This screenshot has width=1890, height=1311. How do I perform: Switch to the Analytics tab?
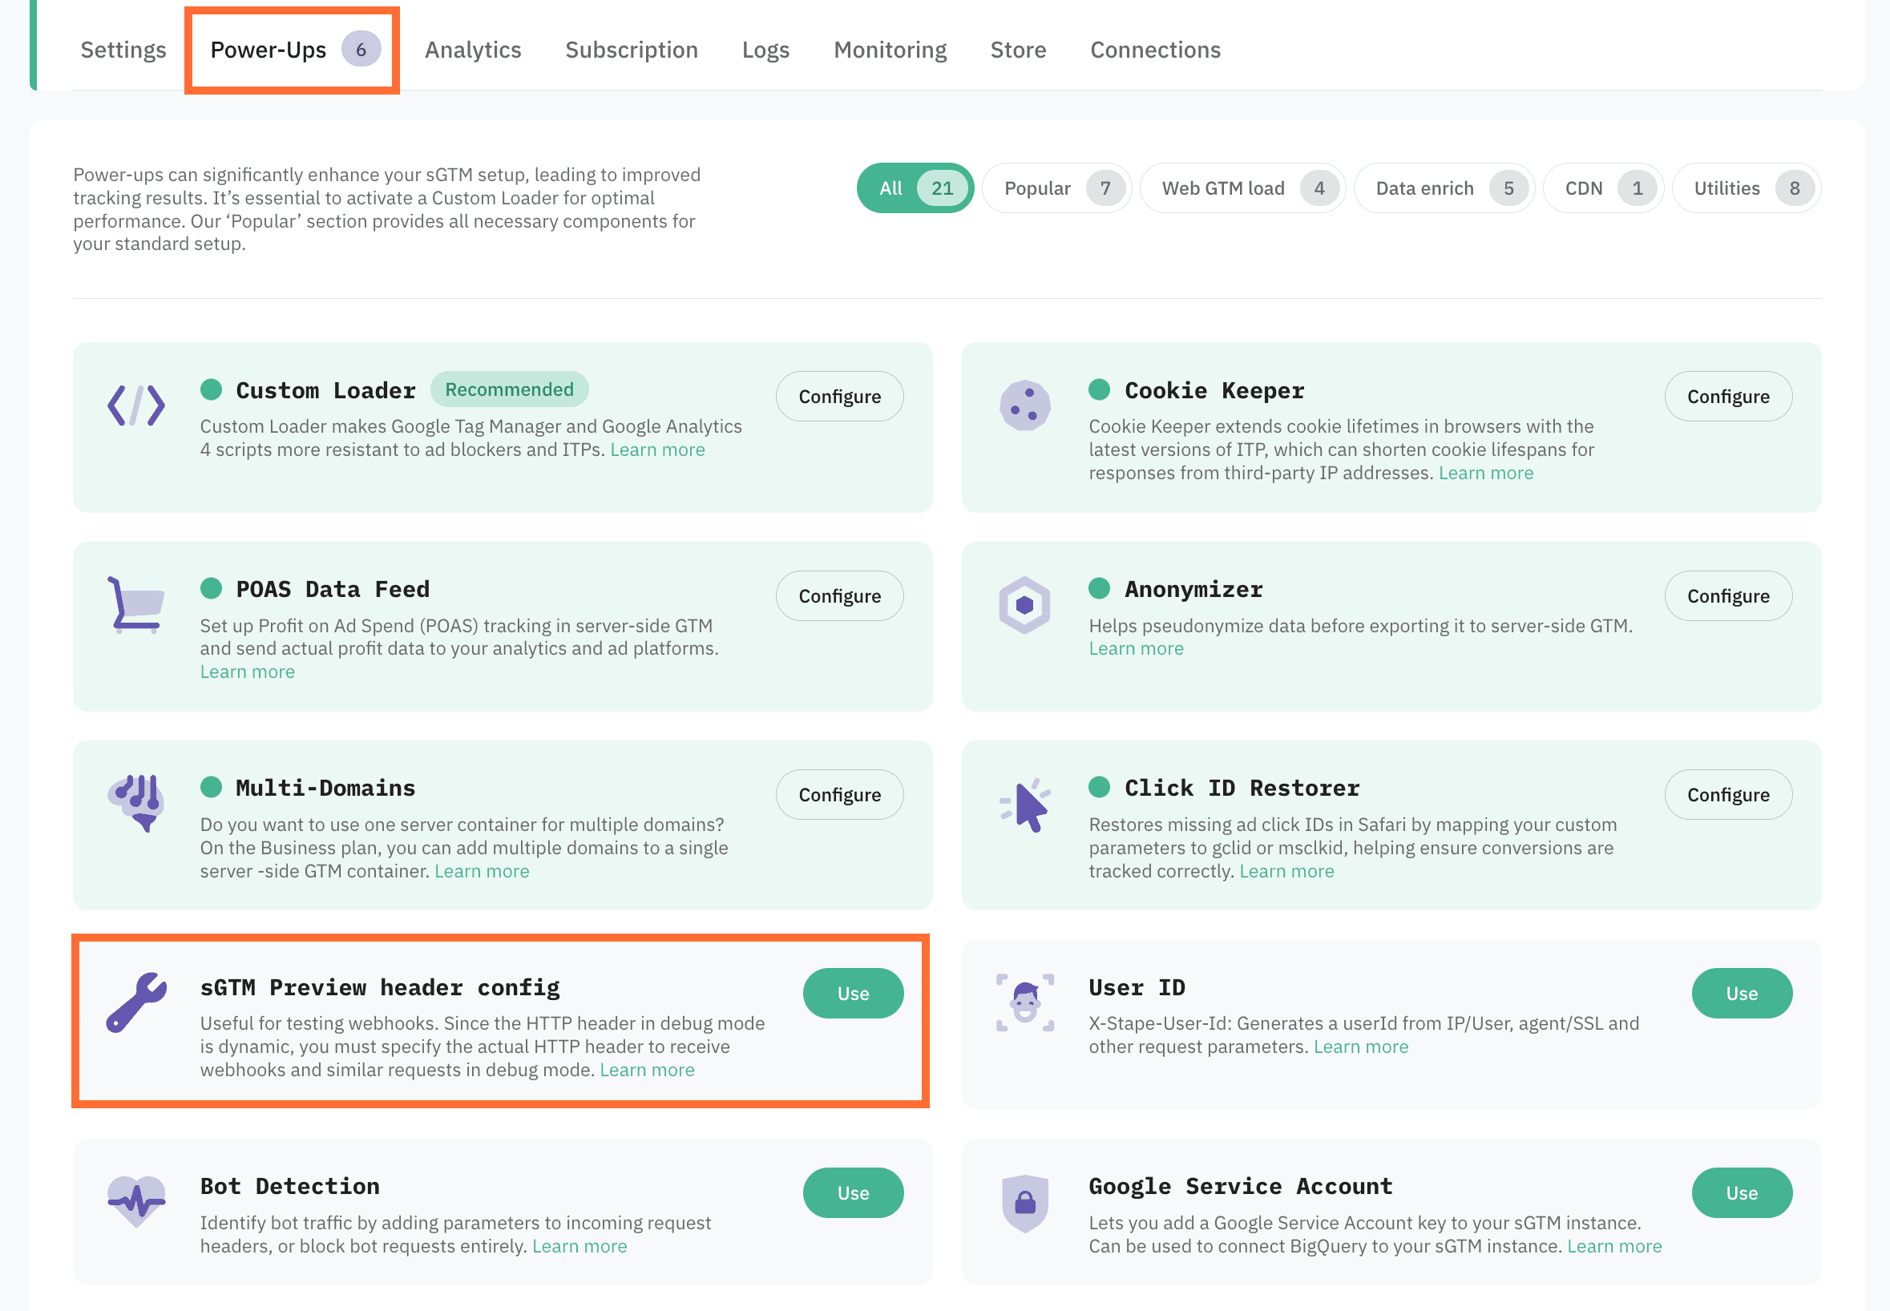[473, 50]
